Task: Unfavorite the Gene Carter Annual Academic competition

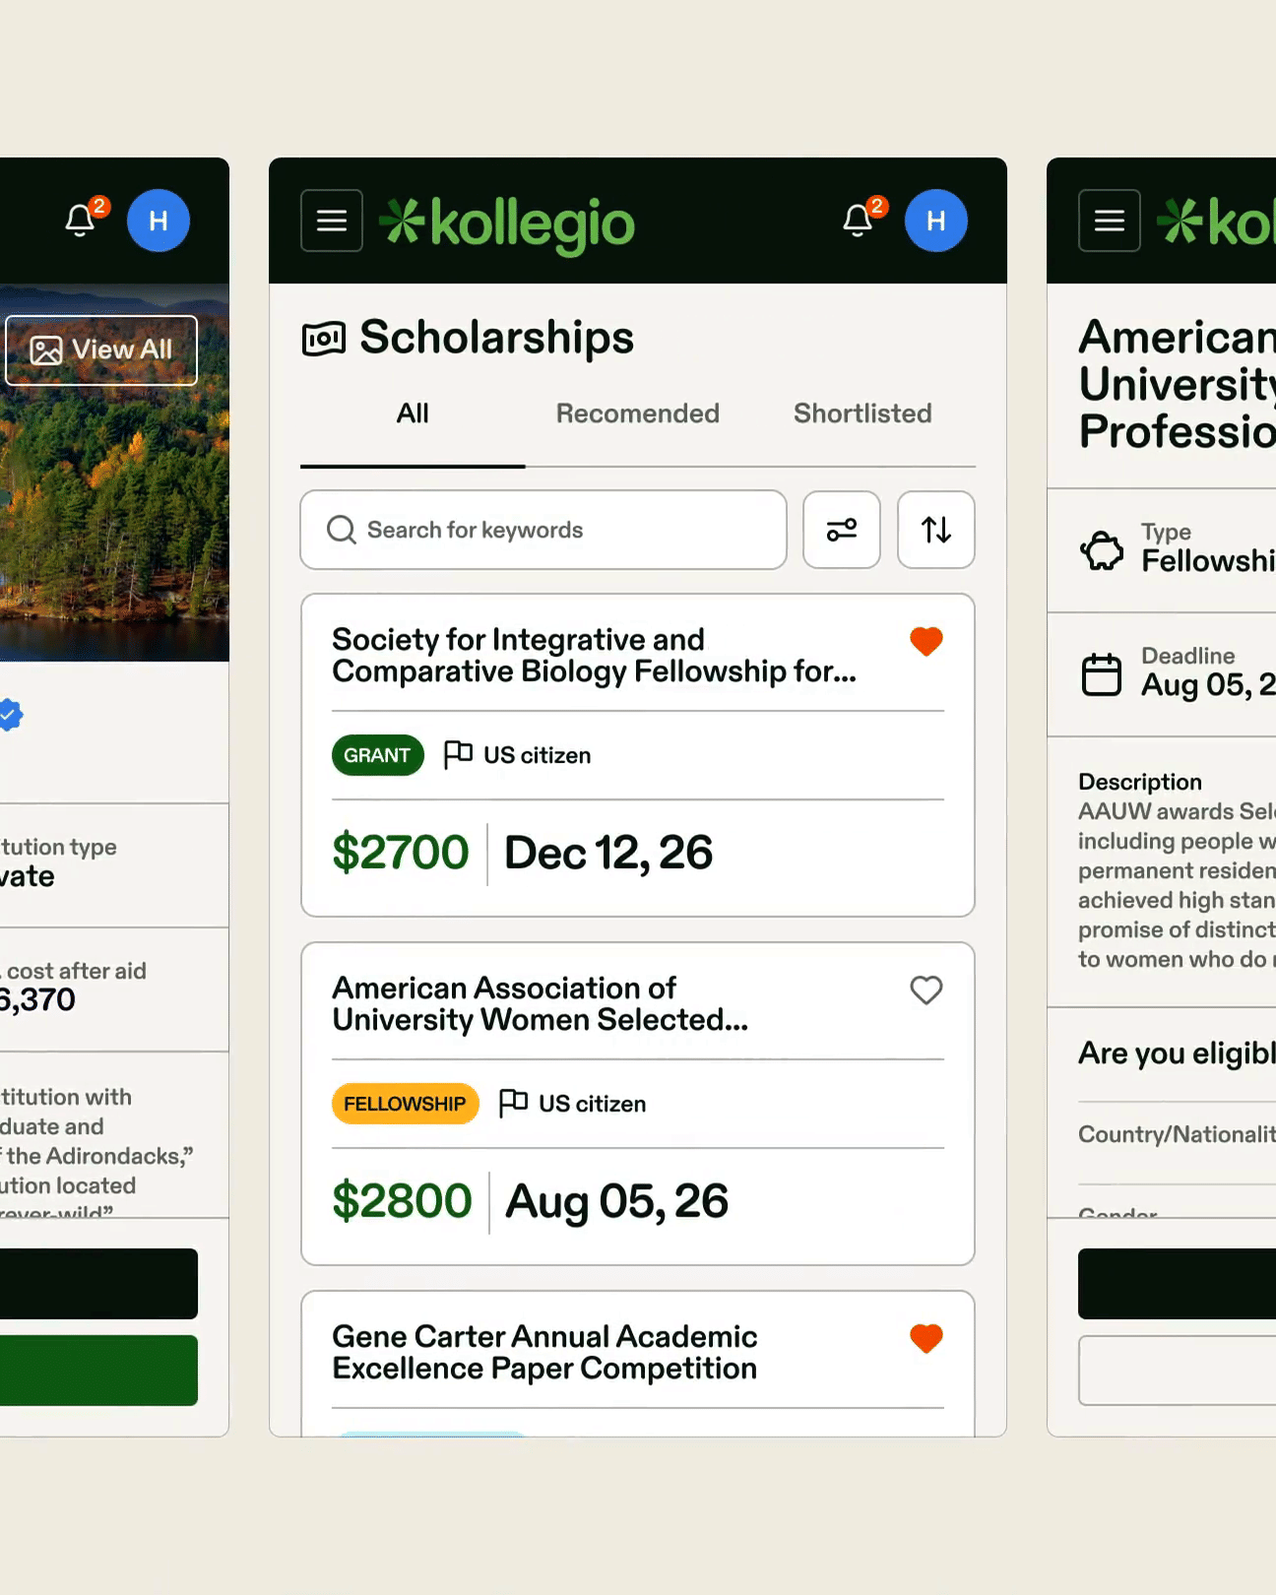Action: (x=925, y=1339)
